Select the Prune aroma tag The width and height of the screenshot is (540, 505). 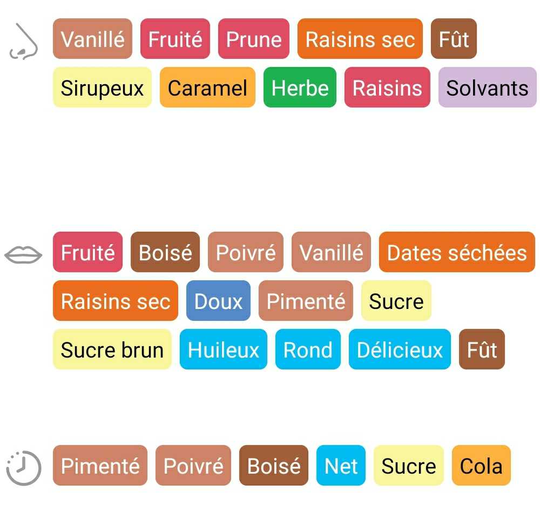point(254,39)
